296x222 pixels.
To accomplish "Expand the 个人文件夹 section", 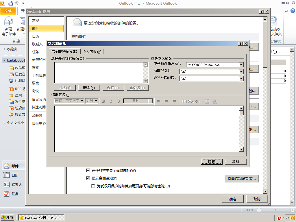I will tap(5, 123).
